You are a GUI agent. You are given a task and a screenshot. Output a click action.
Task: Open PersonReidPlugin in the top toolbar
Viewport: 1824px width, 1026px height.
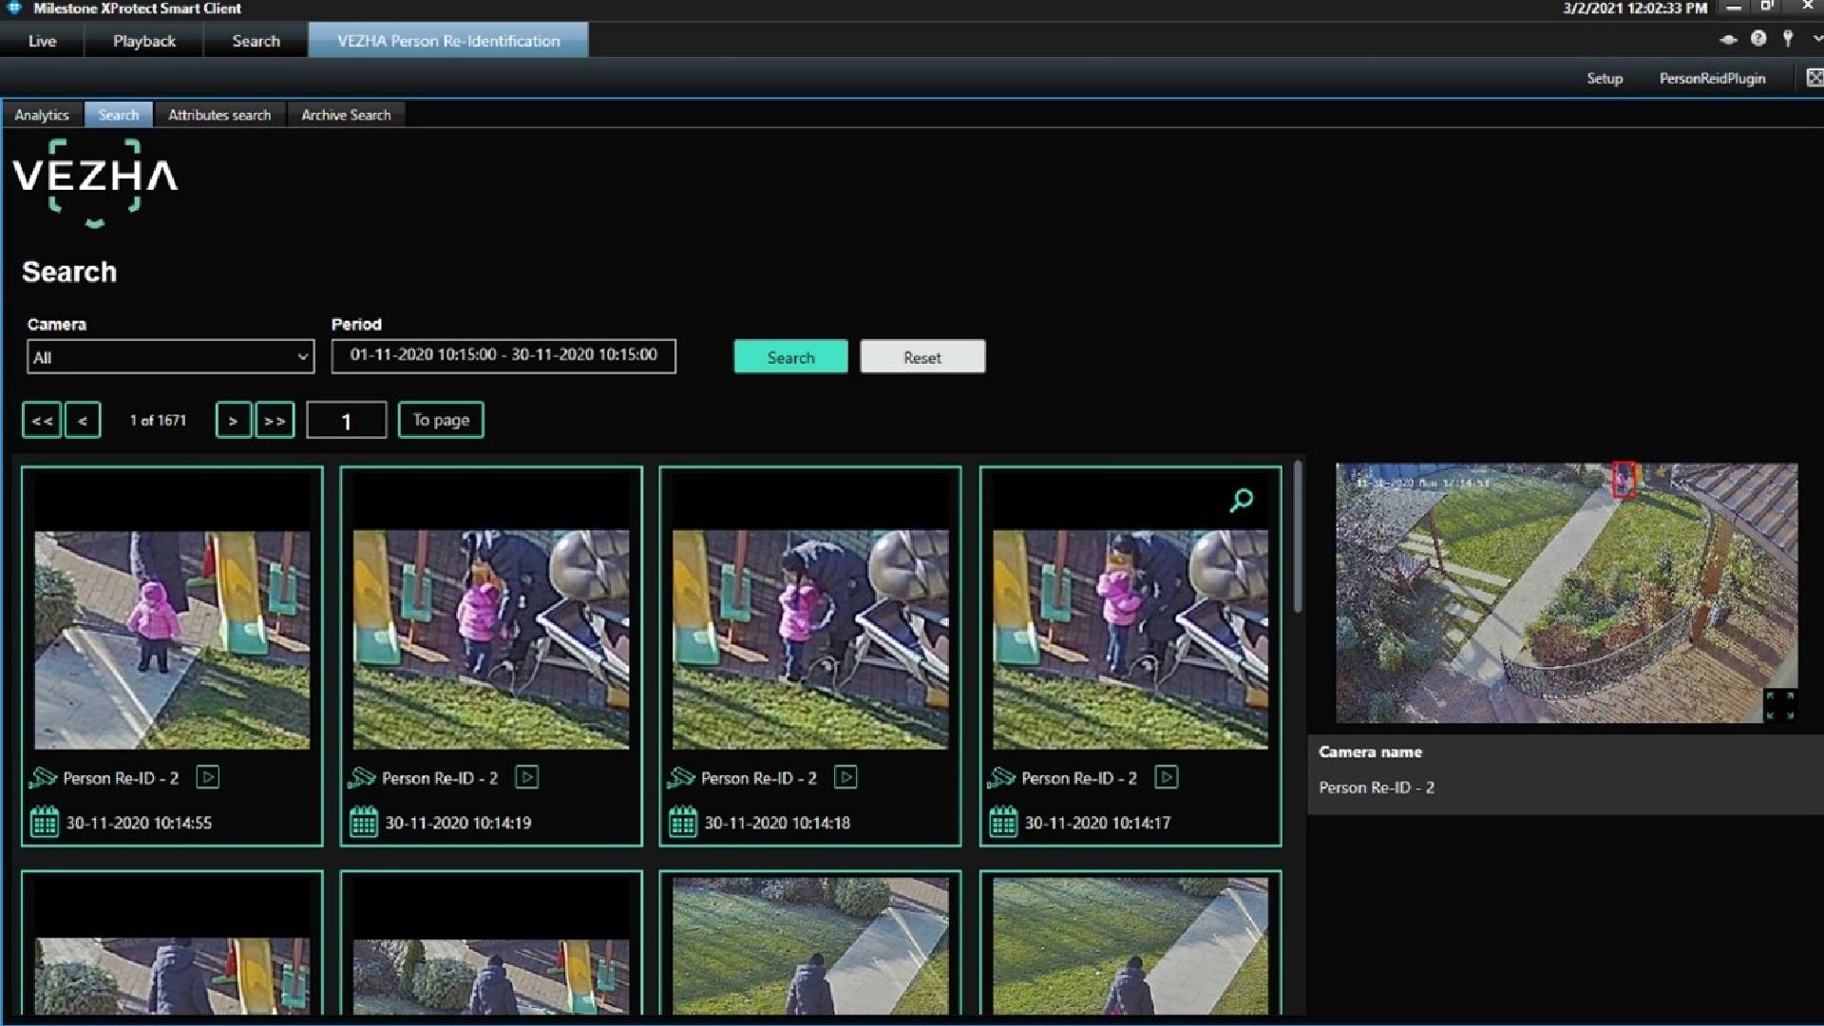[1712, 78]
